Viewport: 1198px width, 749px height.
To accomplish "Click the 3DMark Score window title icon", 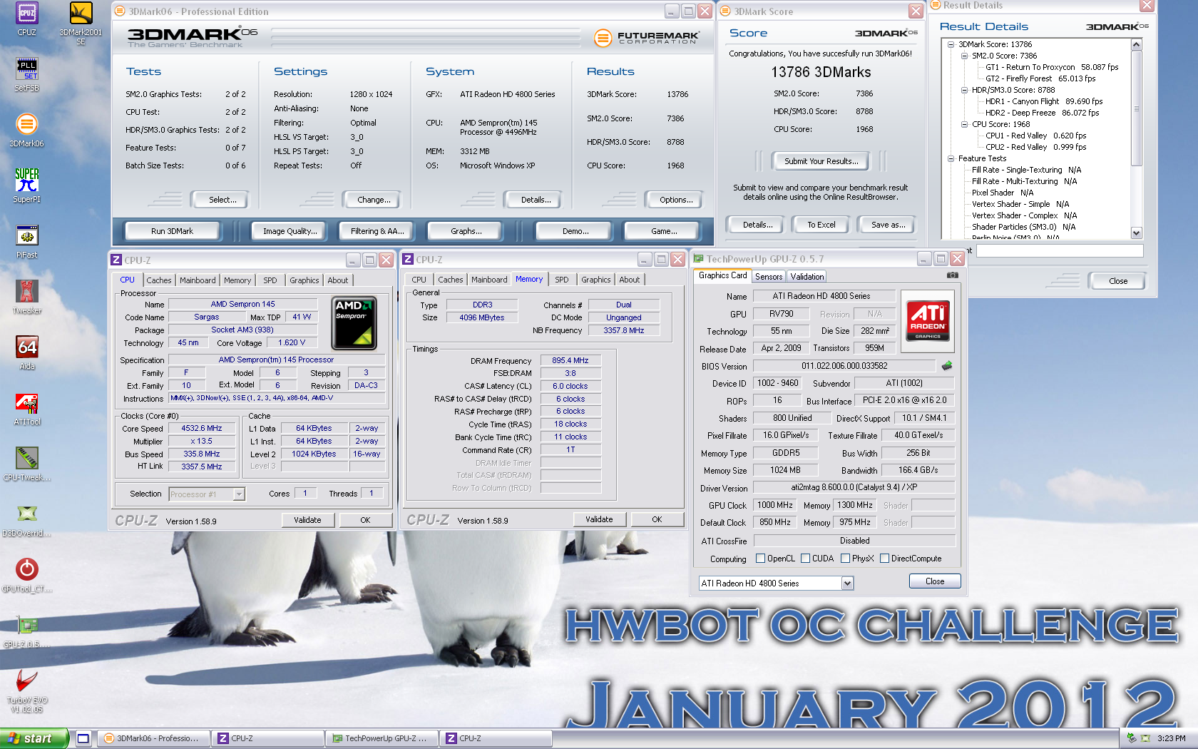I will pos(725,11).
